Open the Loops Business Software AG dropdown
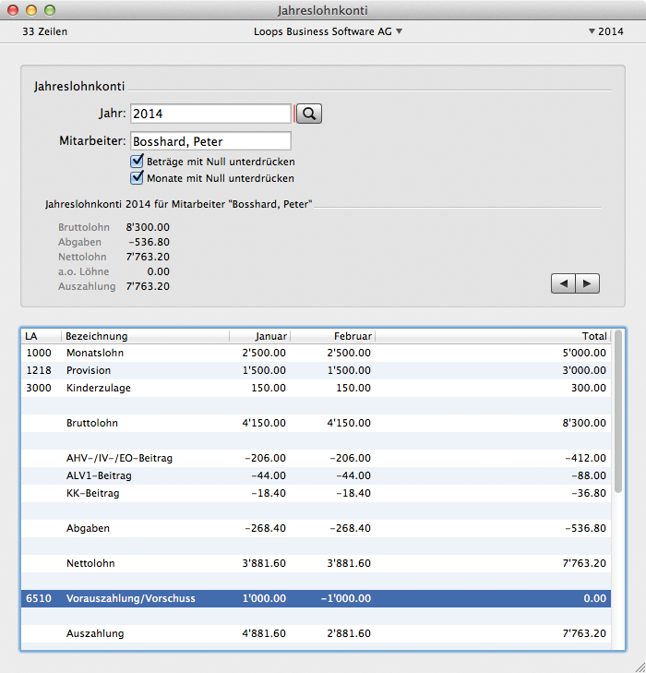This screenshot has height=673, width=646. point(328,31)
